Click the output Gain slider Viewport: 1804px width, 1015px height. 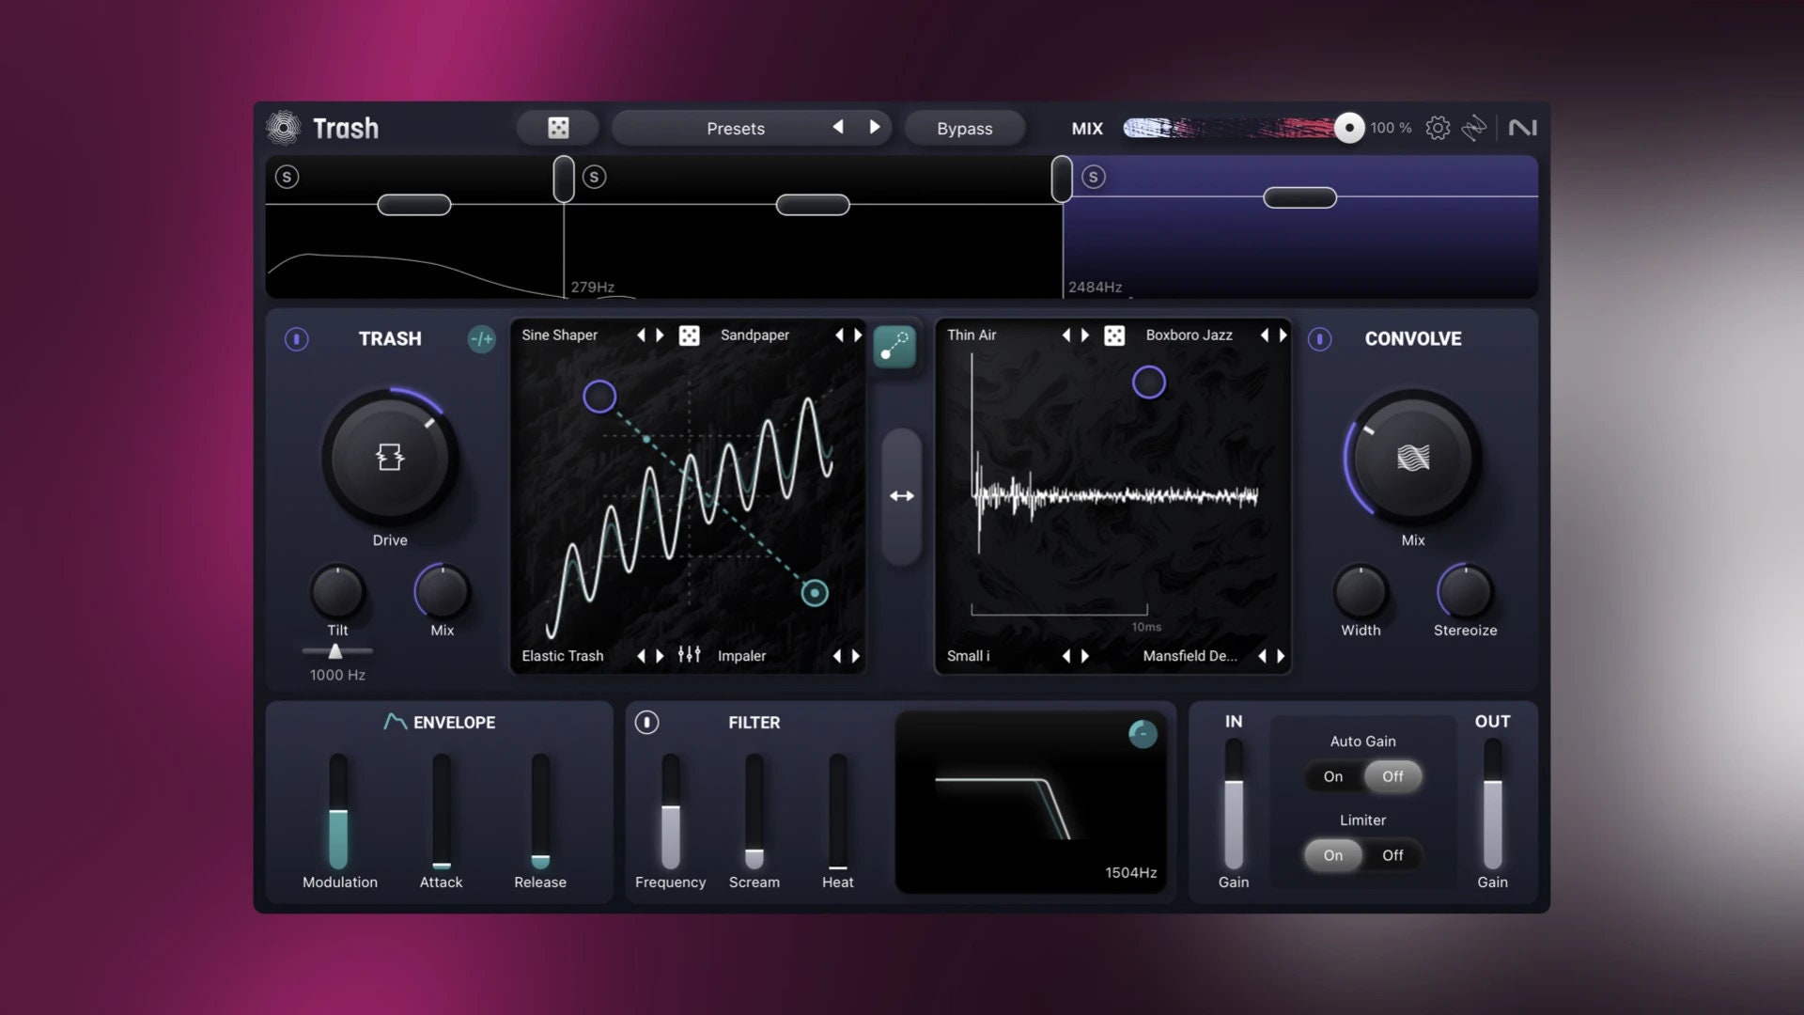coord(1492,804)
